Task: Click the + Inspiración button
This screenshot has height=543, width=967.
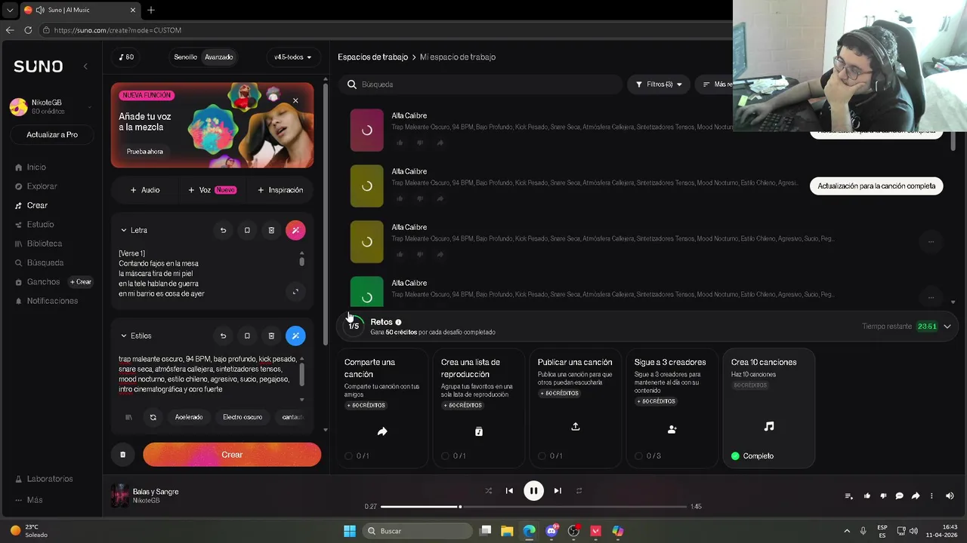Action: click(280, 190)
